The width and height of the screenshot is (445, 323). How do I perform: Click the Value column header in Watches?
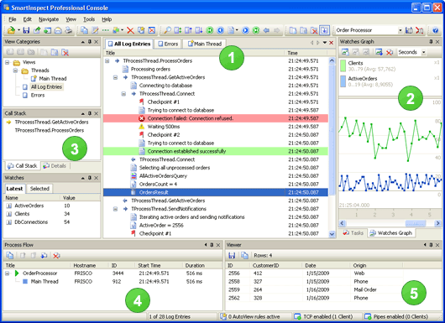(x=80, y=198)
